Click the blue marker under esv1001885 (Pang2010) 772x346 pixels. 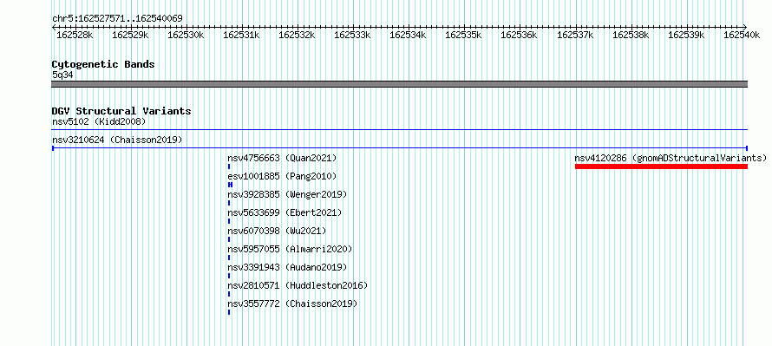tap(230, 185)
